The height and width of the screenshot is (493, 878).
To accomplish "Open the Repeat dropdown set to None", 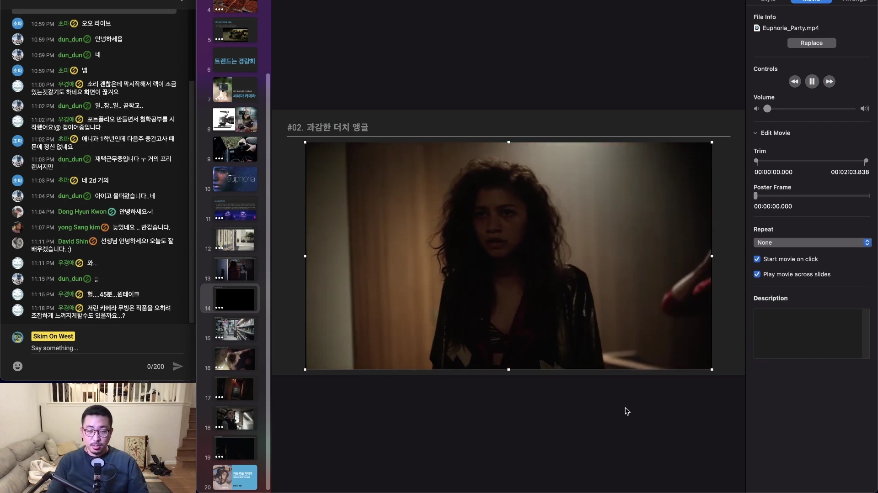I will point(812,243).
